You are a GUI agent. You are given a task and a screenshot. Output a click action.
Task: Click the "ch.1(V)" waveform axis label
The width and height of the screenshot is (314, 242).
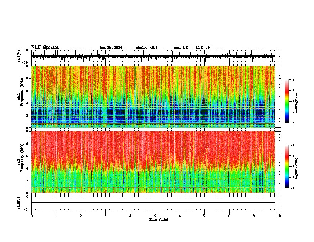19,56
